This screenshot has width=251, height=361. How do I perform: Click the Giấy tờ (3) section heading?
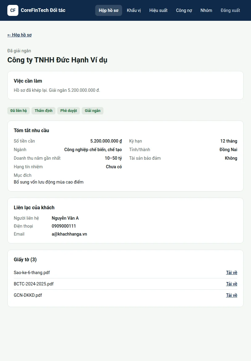(x=25, y=259)
